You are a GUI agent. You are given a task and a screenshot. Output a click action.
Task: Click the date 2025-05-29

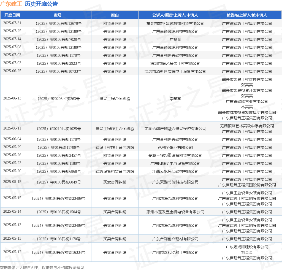coord(12,147)
